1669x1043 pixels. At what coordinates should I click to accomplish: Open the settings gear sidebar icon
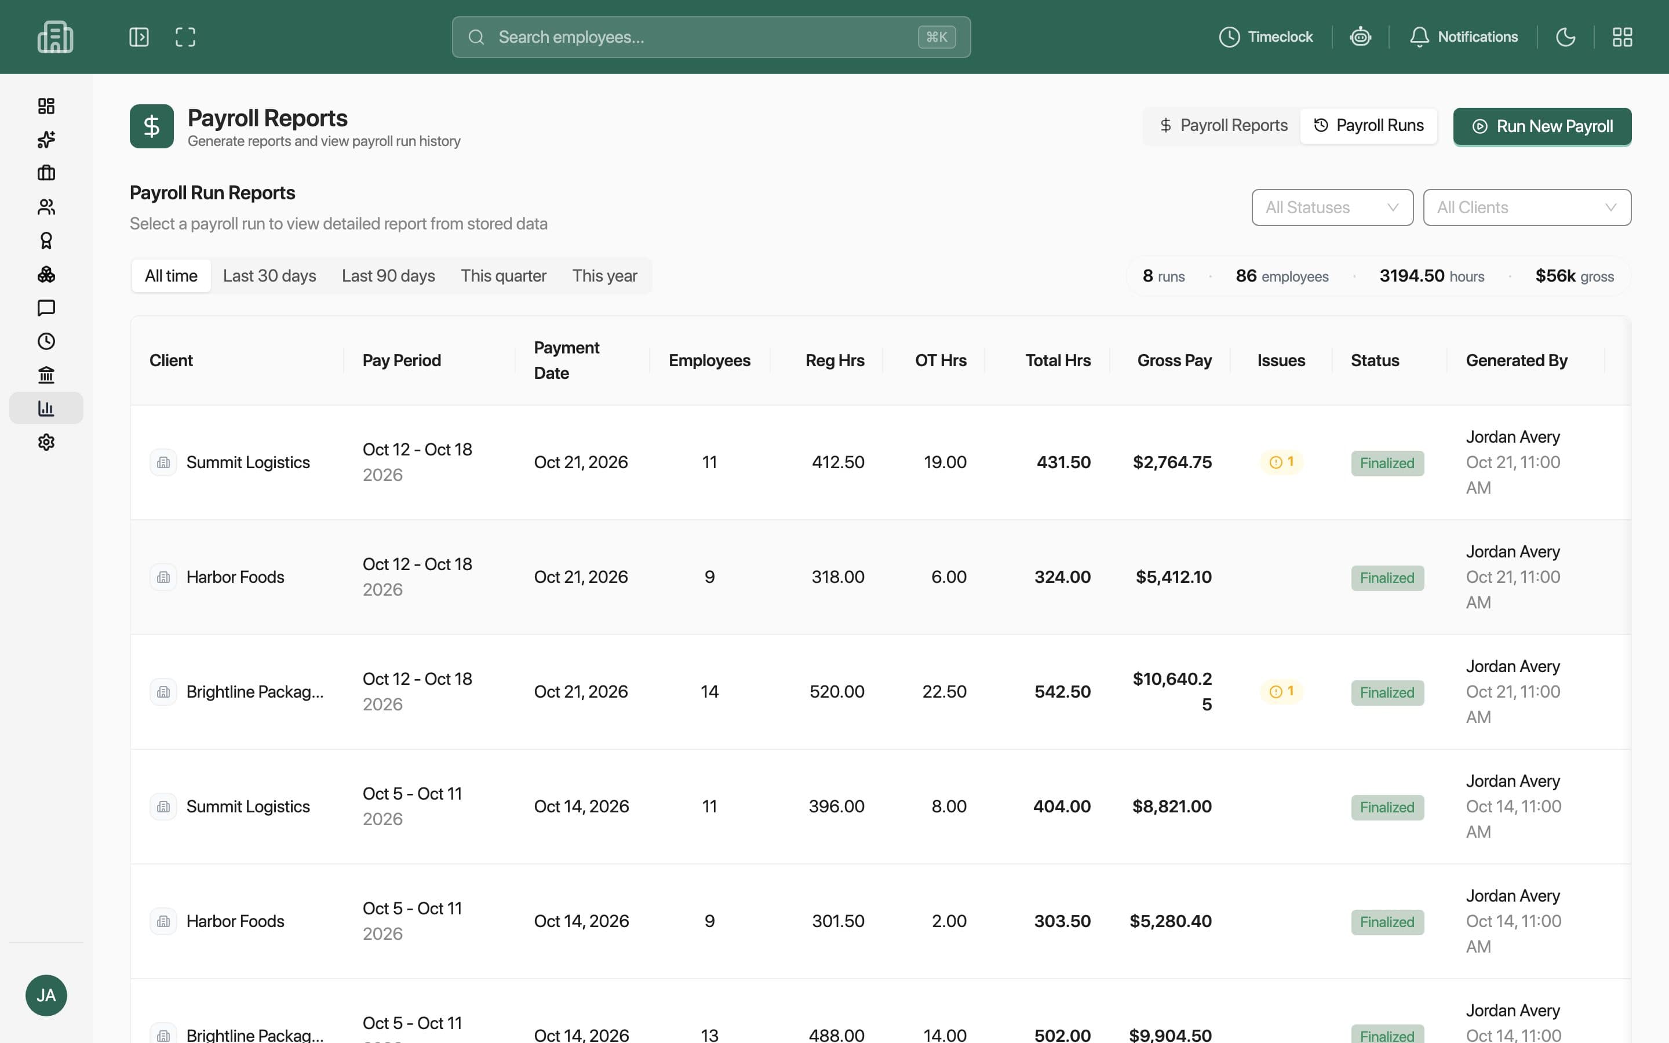46,442
